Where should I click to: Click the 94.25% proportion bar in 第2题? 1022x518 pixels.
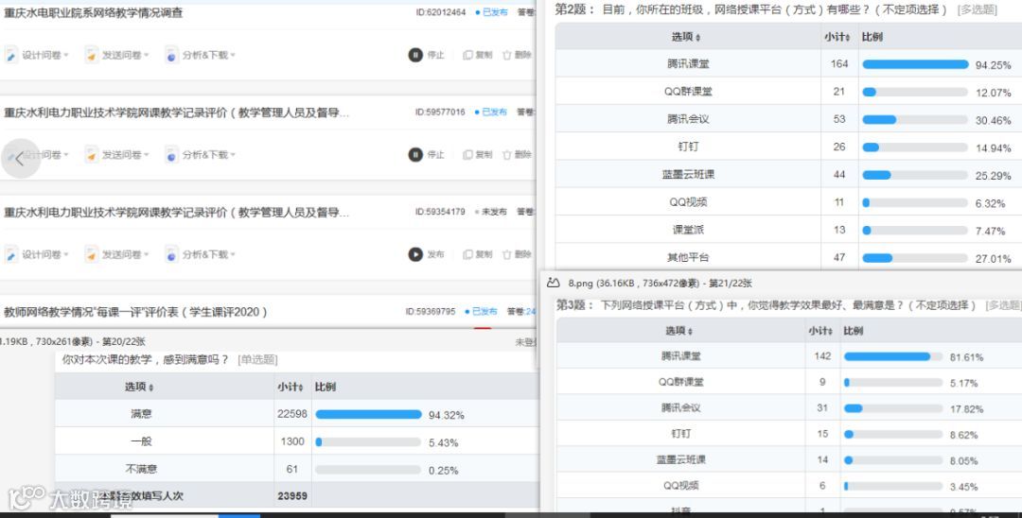click(915, 64)
